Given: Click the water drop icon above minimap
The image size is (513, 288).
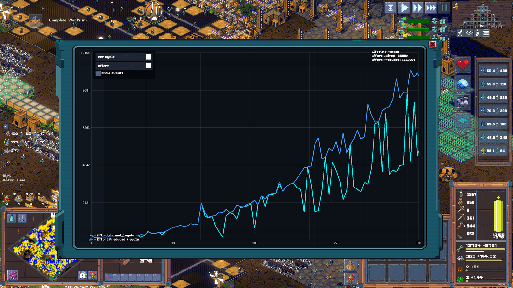Looking at the screenshot, I should [12, 219].
